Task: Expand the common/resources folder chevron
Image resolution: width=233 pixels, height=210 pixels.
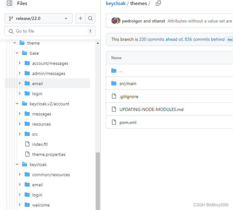Action: click(x=20, y=175)
